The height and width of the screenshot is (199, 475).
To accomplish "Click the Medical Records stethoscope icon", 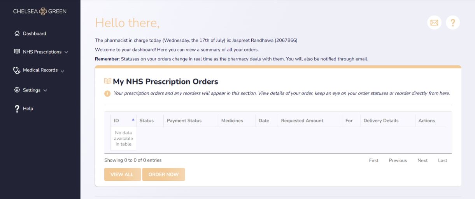I will (17, 70).
